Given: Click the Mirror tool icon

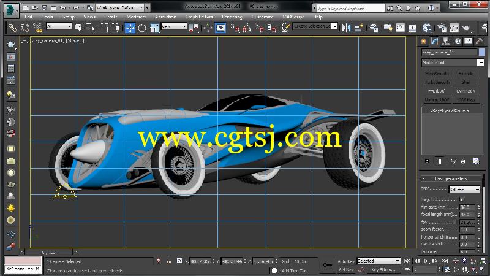Looking at the screenshot, I should [346, 28].
